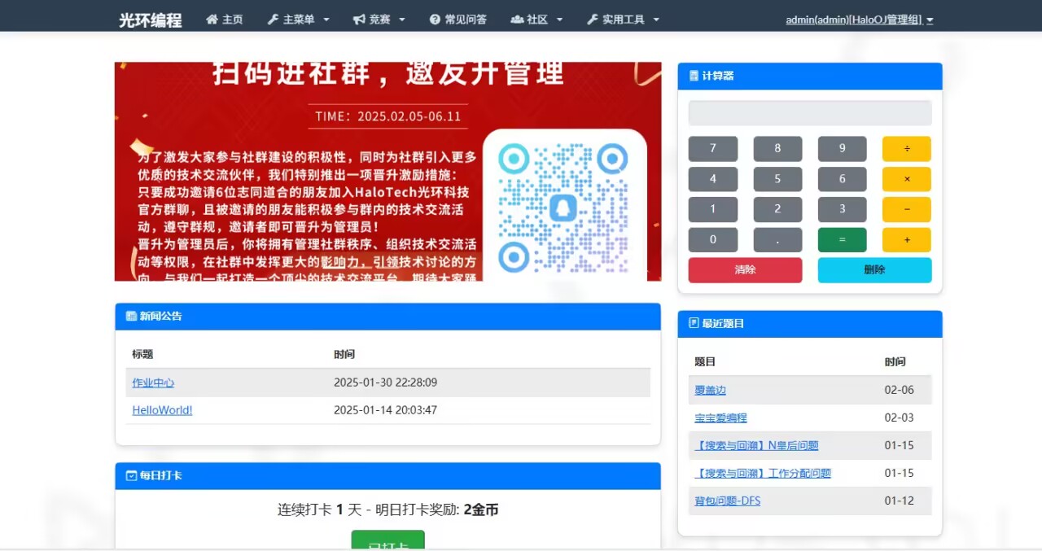Screen dimensions: 1042x551
Task: Open 常见问答 FAQ page
Action: pyautogui.click(x=458, y=20)
